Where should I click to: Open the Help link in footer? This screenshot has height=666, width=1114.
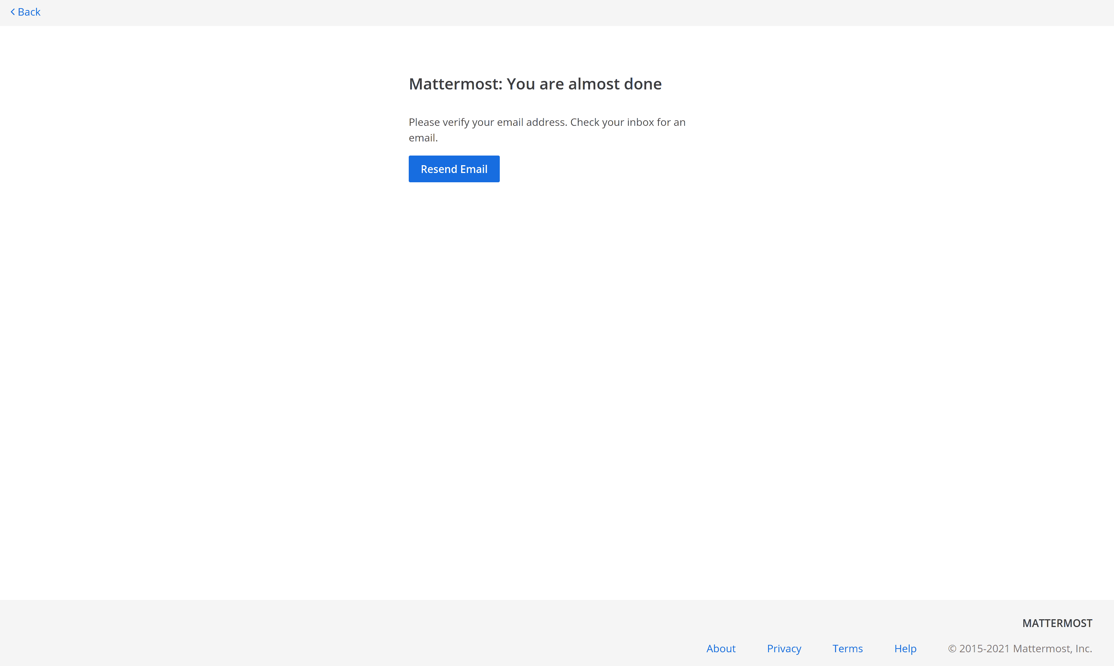905,648
